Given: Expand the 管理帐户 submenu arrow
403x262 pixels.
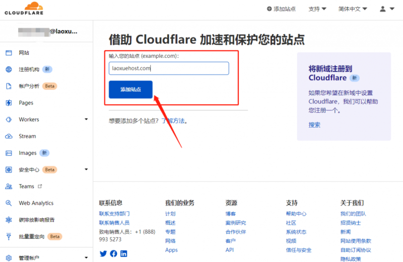Looking at the screenshot, I should pos(86,257).
